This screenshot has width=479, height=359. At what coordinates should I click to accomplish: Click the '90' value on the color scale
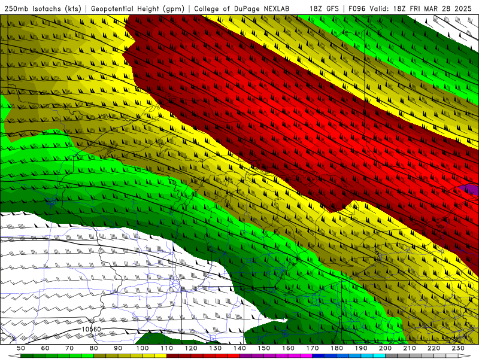tap(118, 348)
